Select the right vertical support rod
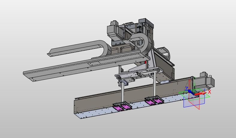236x138 pixels. pos(154,84)
